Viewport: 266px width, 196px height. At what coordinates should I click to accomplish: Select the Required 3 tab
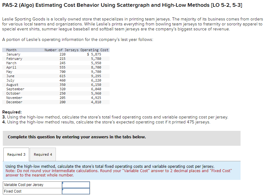(x=16, y=154)
